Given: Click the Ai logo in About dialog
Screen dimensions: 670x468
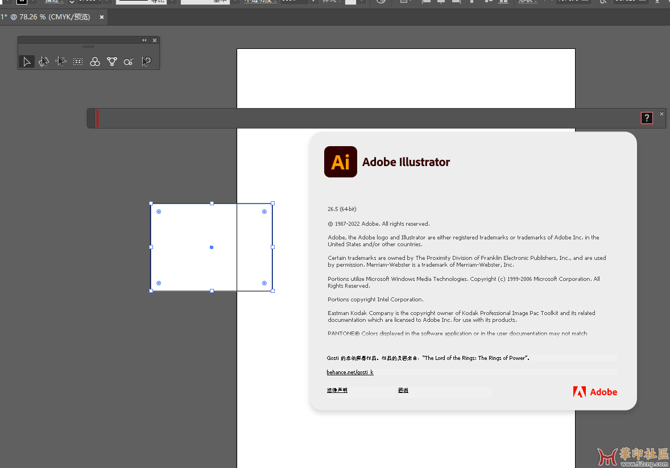Looking at the screenshot, I should click(341, 162).
